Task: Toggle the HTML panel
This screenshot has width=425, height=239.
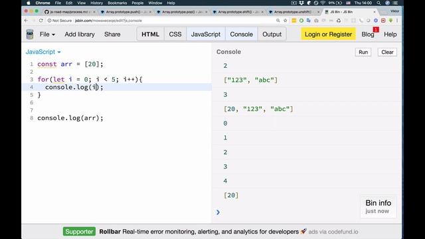Action: [x=151, y=35]
